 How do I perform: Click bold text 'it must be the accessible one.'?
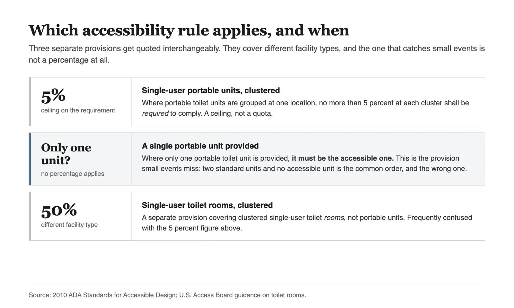point(342,158)
